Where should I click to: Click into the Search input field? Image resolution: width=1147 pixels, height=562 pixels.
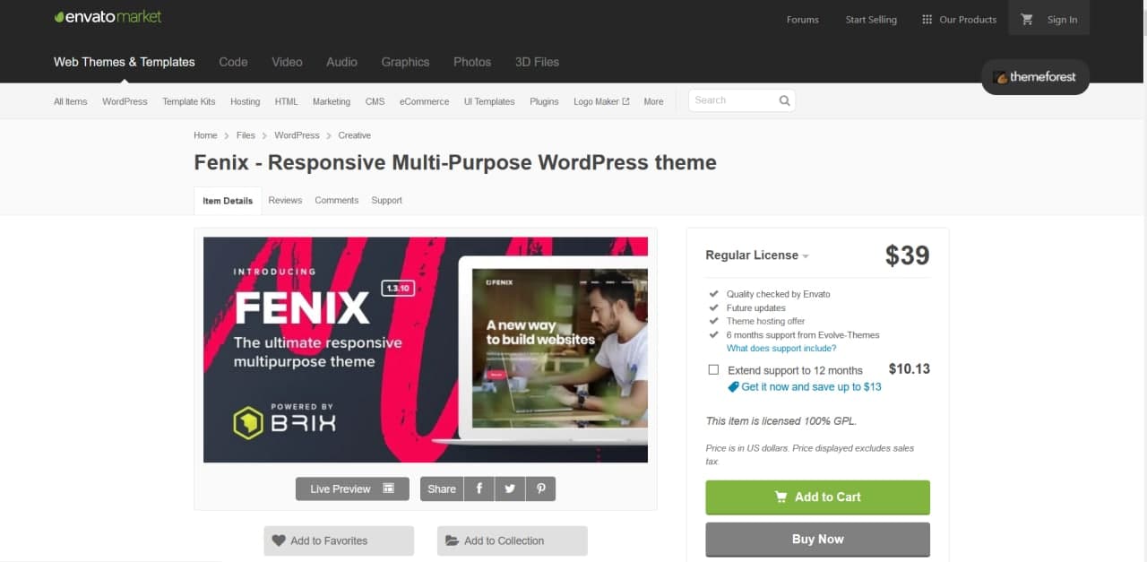point(730,100)
